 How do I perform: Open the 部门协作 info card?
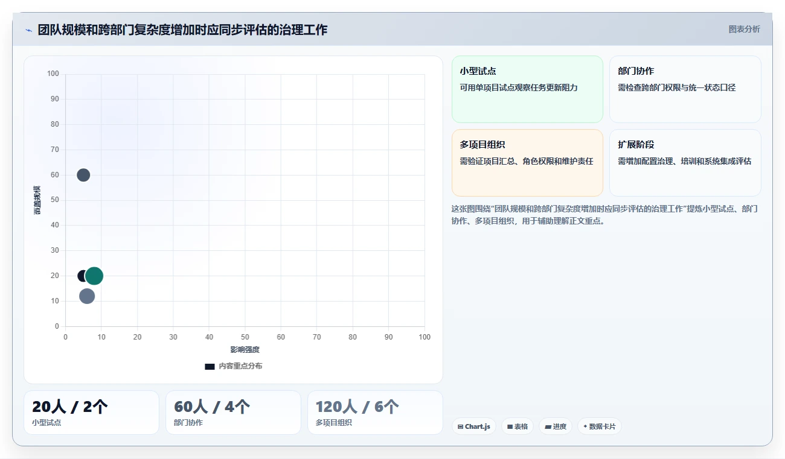(x=685, y=89)
